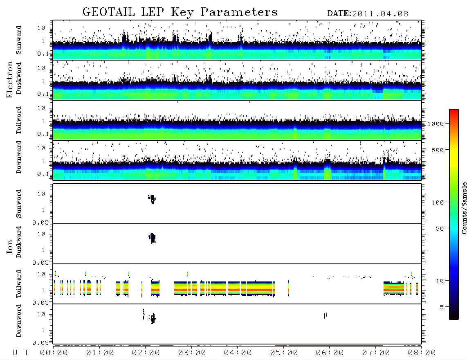Screen dimensions: 467x360
Task: Click the Electron Dawnward spectrogram panel
Action: 237,160
